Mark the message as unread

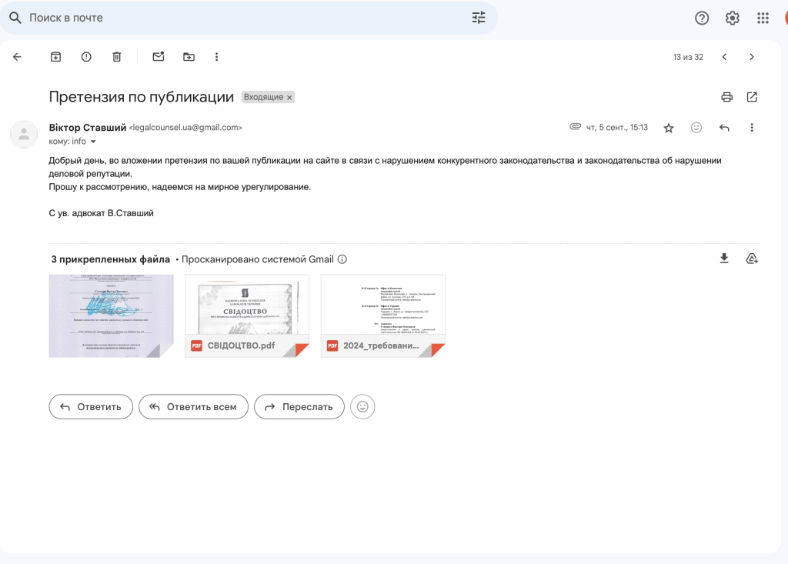coord(159,57)
